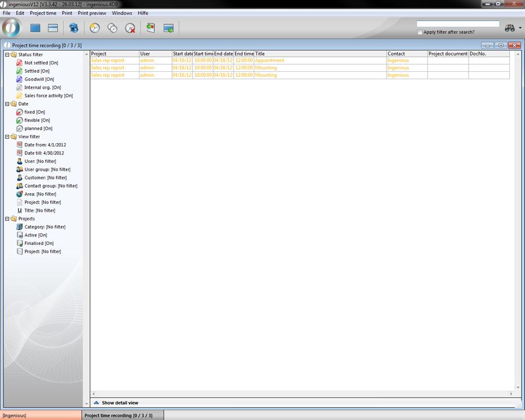Click the yellow clock toolbar icon
Screen dimensions: 525x420
pyautogui.click(x=95, y=28)
